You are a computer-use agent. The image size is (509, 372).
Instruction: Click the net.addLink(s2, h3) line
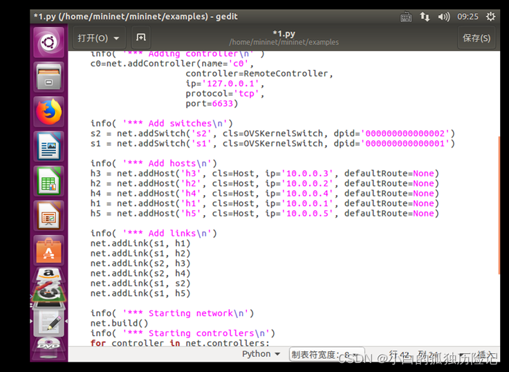(140, 264)
